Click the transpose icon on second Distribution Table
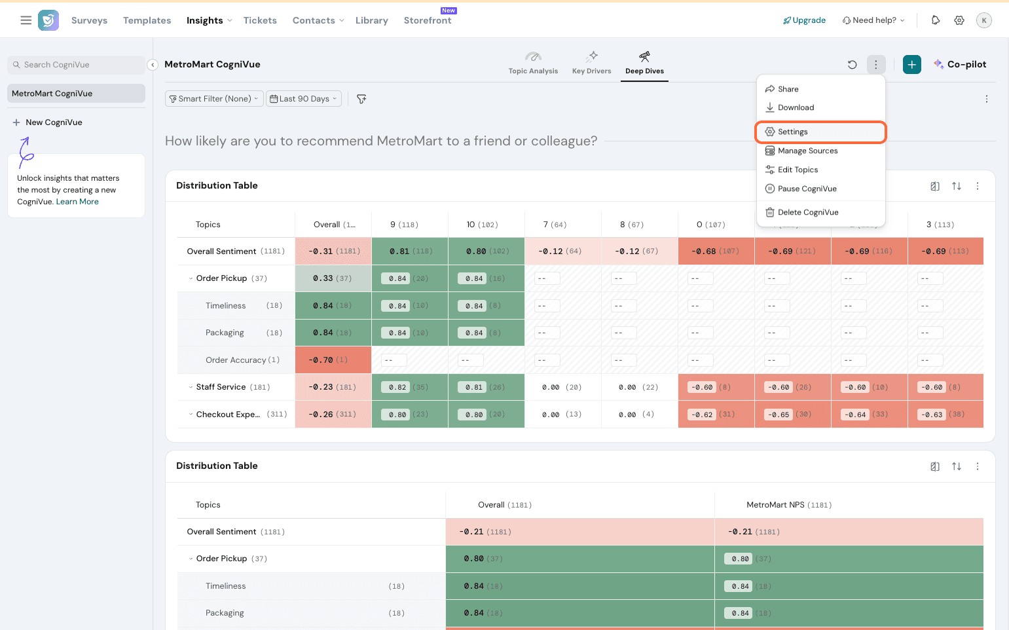The height and width of the screenshot is (630, 1009). click(x=935, y=466)
